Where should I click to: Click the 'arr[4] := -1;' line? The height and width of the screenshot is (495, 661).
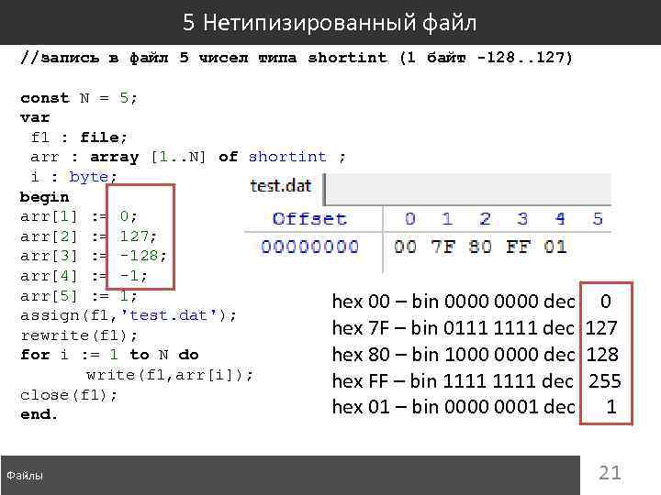click(x=84, y=276)
